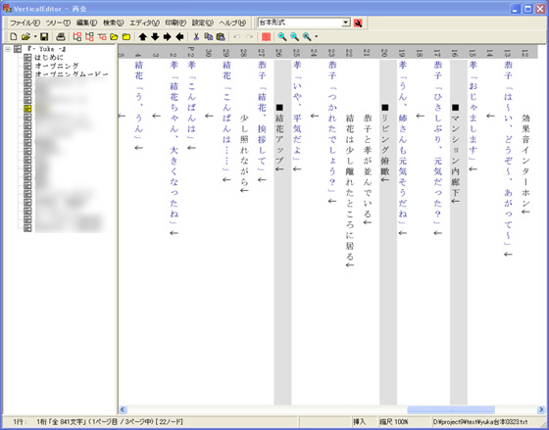Paste with the clipboard icon

pos(221,36)
